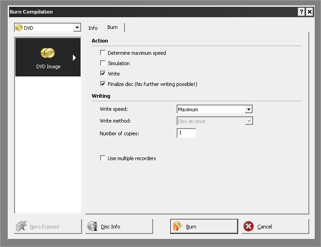Select the Burn tab
This screenshot has width=321, height=247.
click(x=113, y=27)
